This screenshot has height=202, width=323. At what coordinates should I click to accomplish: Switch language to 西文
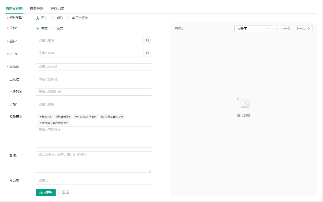(x=53, y=28)
